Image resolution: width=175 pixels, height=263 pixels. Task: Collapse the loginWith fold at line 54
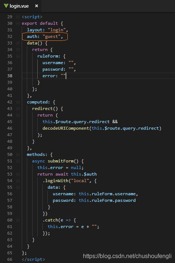[x=18, y=181]
